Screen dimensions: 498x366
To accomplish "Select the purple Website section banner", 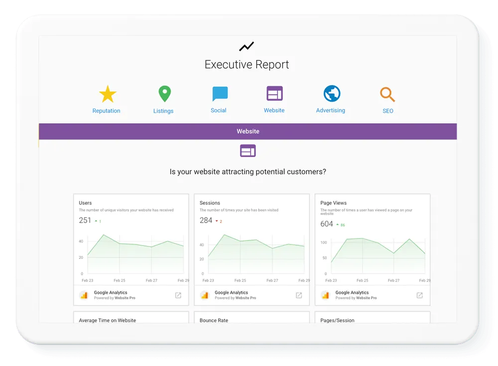I will tap(248, 131).
